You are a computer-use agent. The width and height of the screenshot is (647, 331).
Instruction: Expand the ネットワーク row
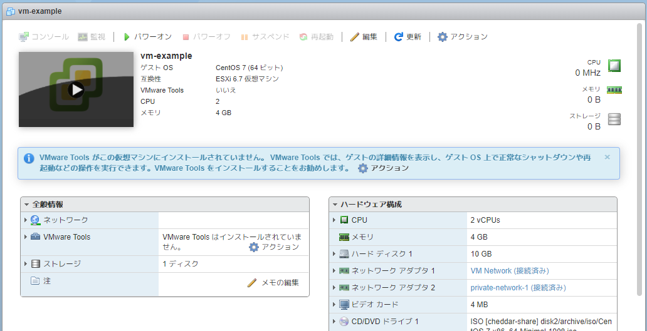click(26, 220)
